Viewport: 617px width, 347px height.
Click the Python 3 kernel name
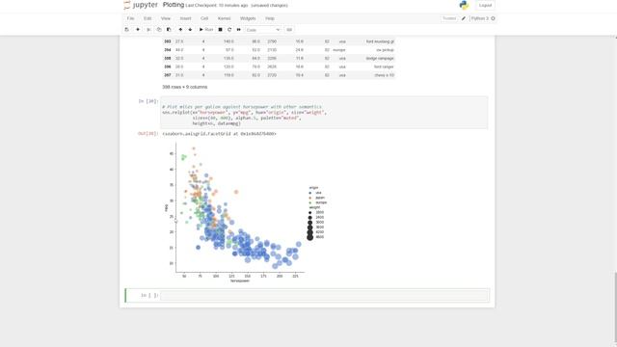[x=480, y=18]
